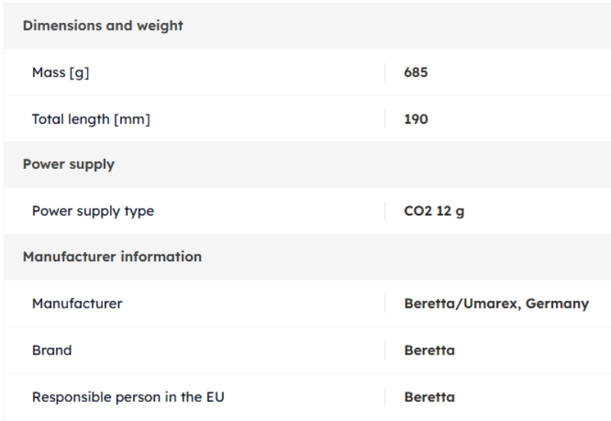The image size is (611, 421).
Task: Click the Brand row label
Action: tap(52, 351)
